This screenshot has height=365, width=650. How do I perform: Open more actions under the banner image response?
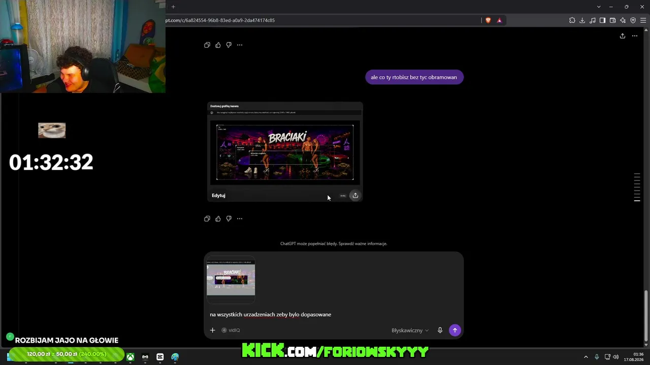[240, 219]
